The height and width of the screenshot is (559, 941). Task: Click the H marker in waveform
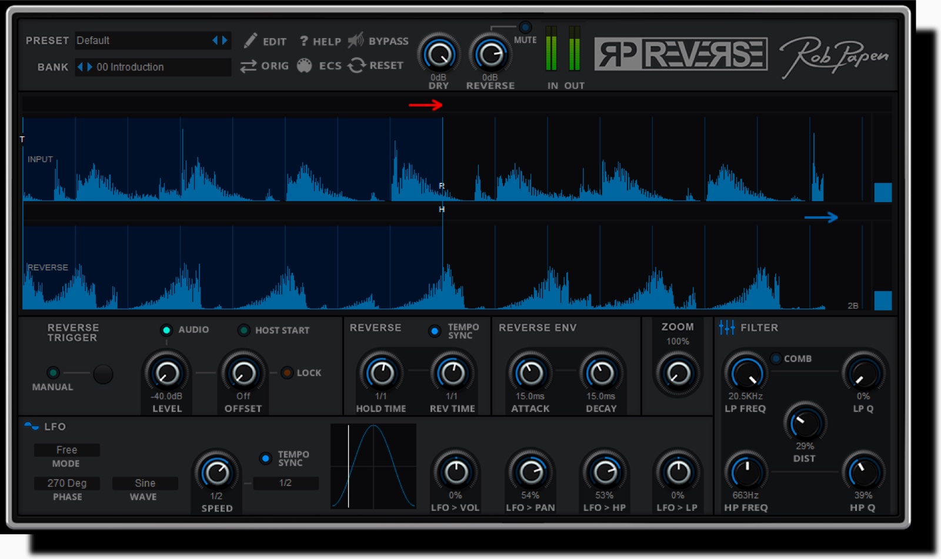tap(442, 209)
